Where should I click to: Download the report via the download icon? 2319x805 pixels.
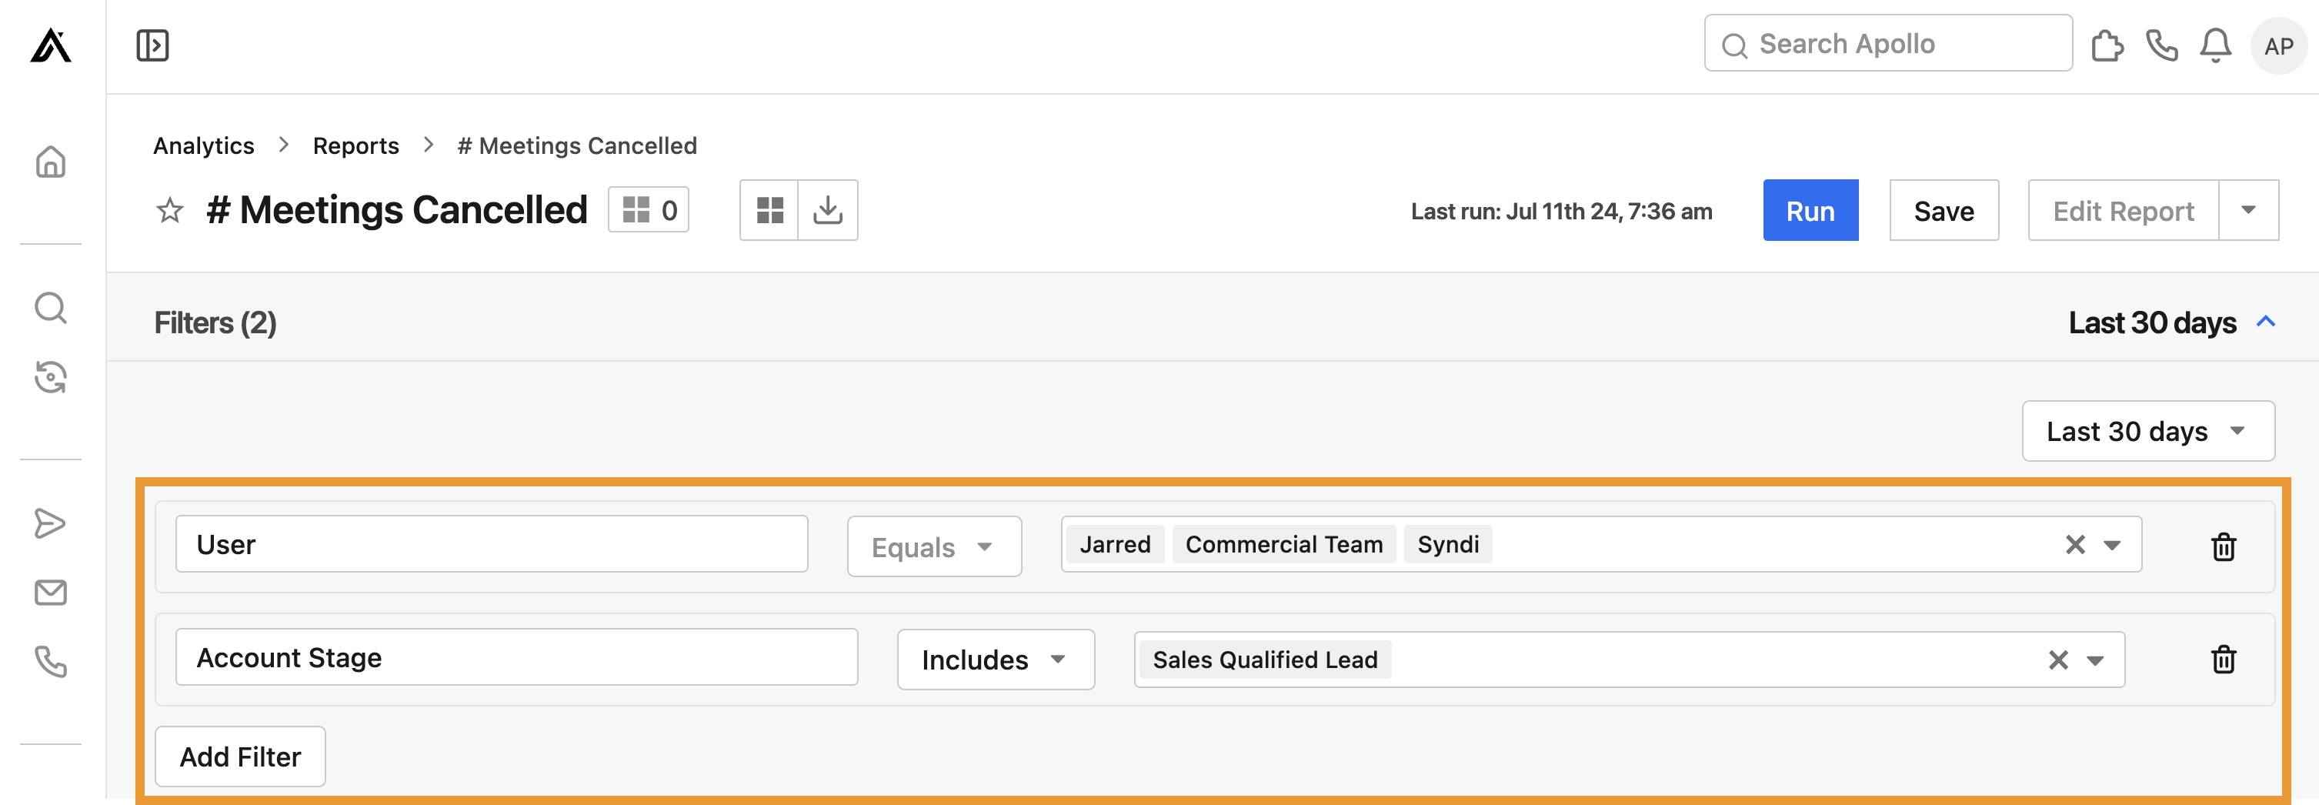tap(827, 210)
